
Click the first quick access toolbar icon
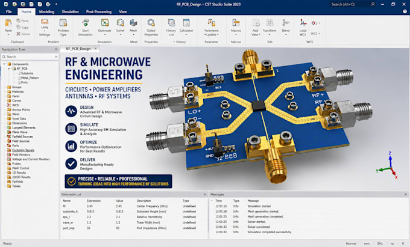click(6, 4)
